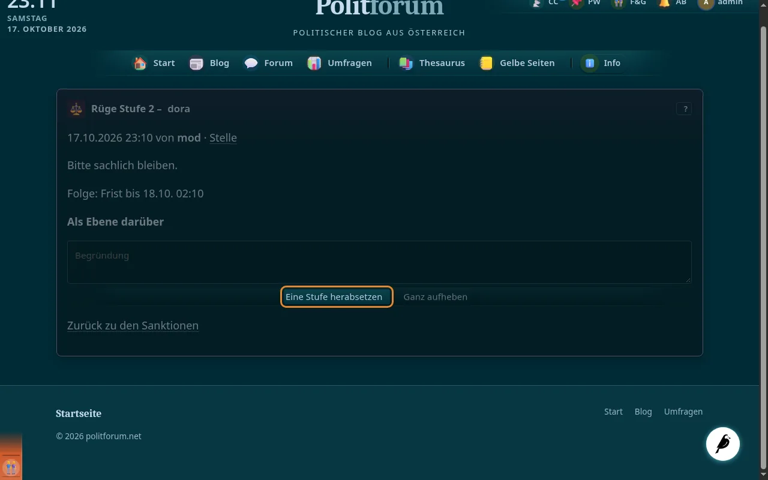Click the scrollbar's up arrow
This screenshot has width=768, height=480.
[x=763, y=5]
